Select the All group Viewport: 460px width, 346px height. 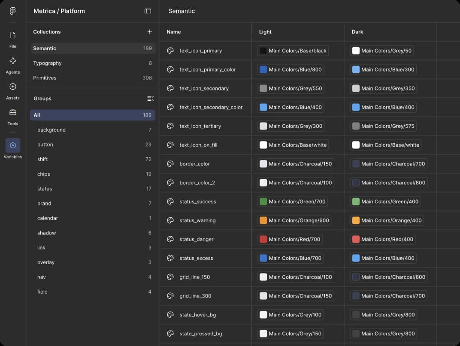(93, 115)
